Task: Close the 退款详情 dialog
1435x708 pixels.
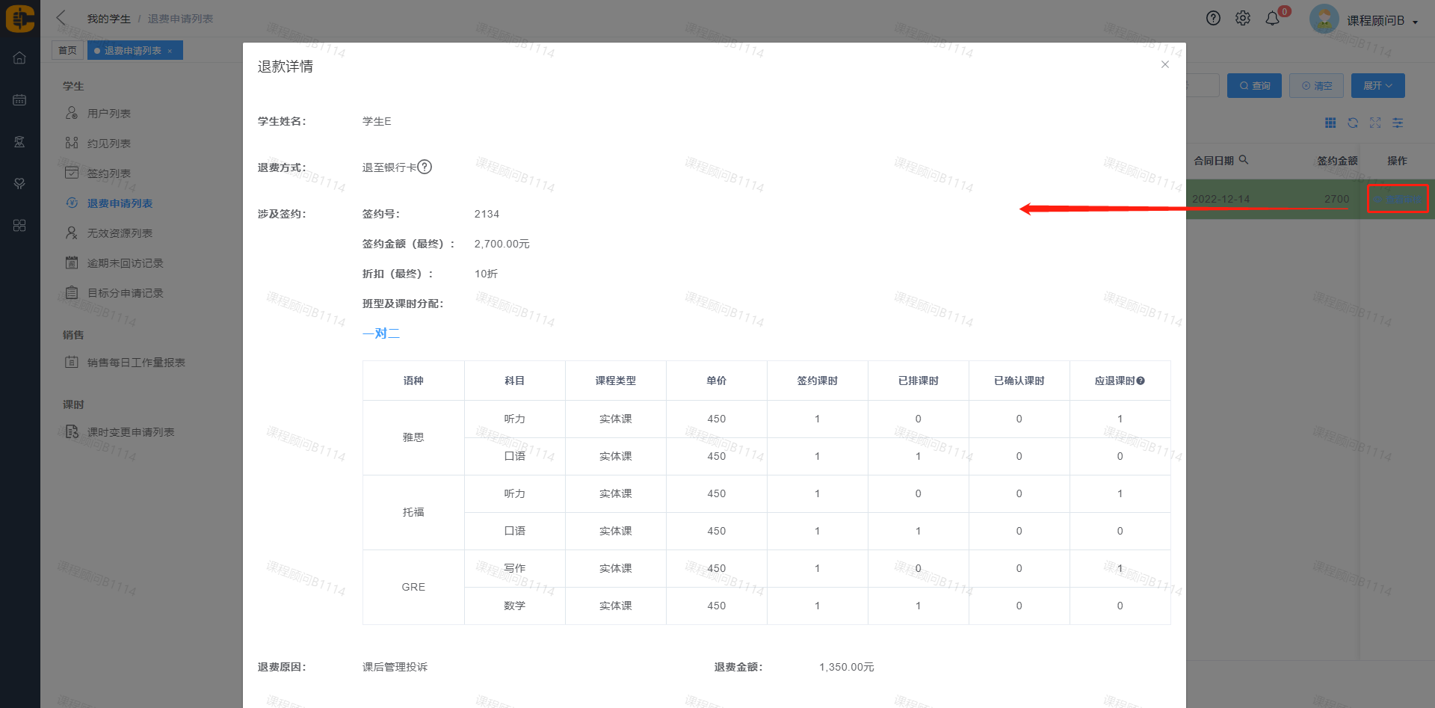Action: [x=1164, y=64]
